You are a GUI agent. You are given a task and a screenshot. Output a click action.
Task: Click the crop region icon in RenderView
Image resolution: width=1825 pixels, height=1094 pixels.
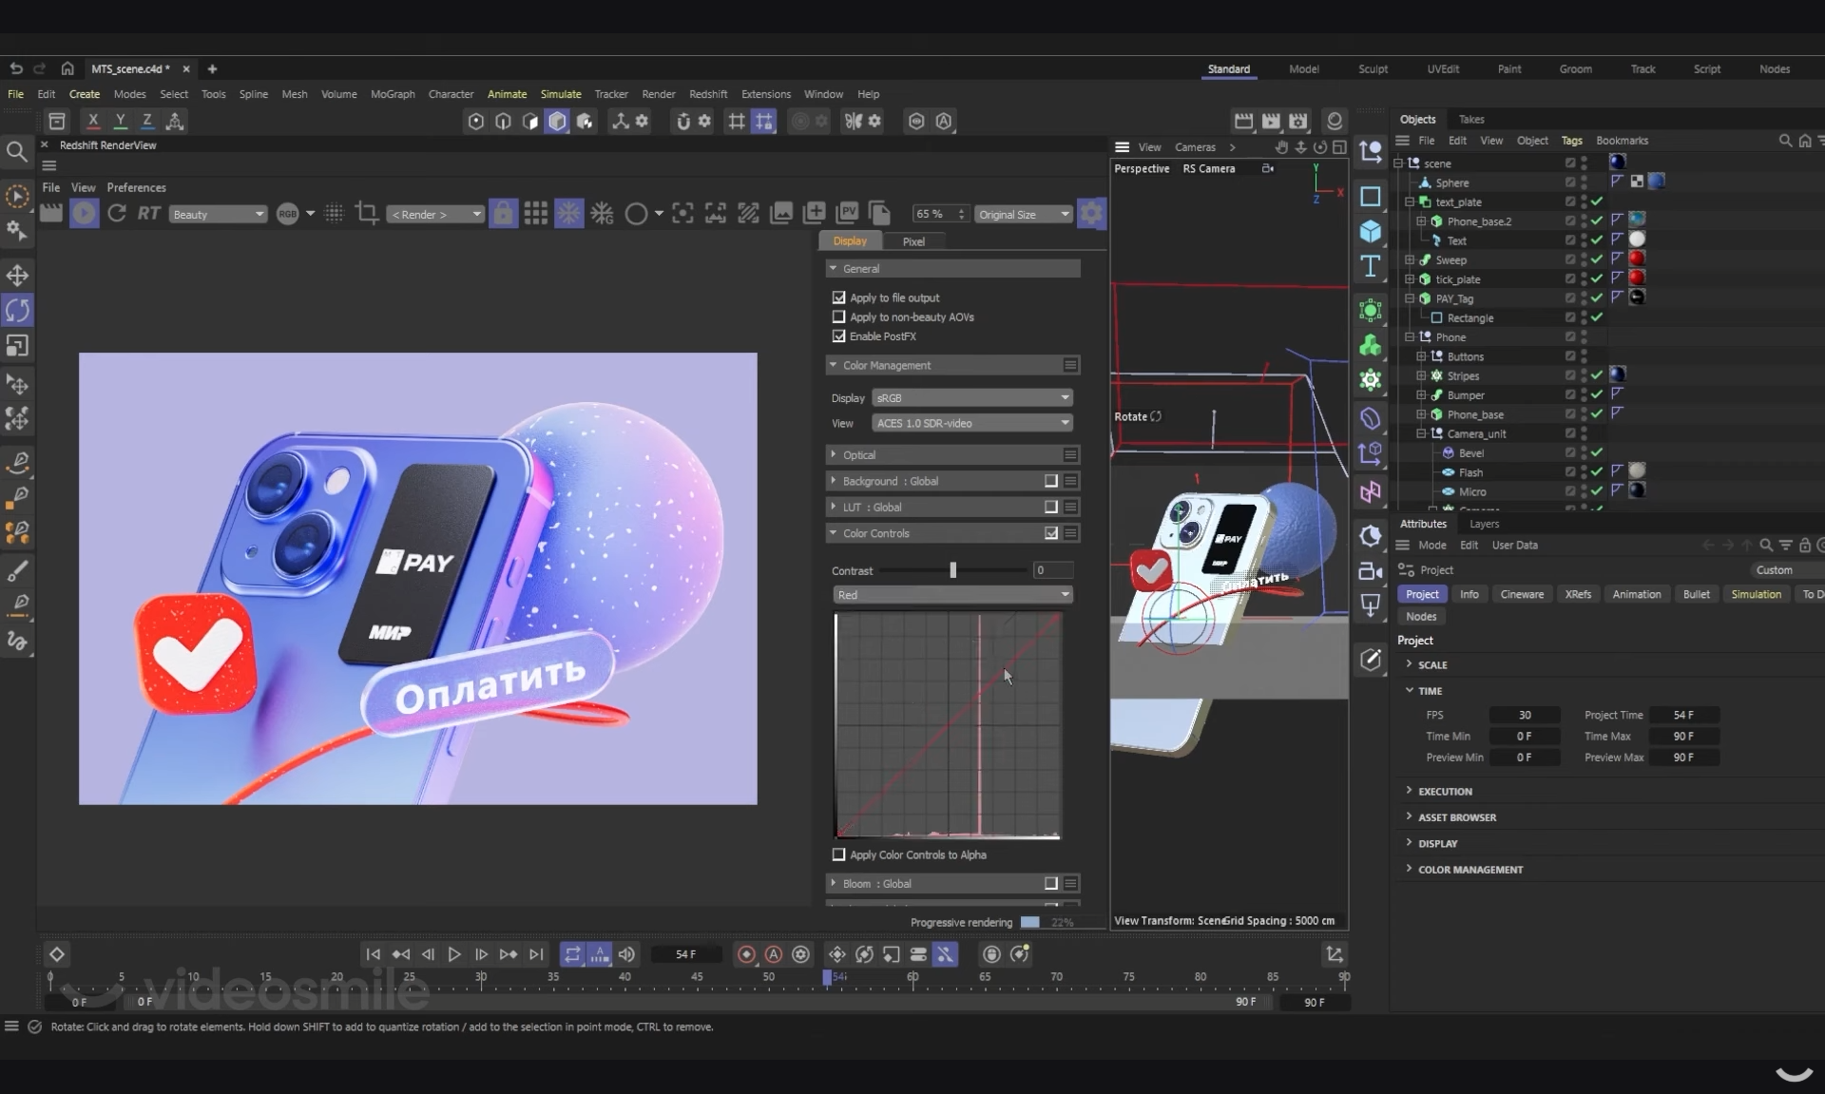coord(367,214)
